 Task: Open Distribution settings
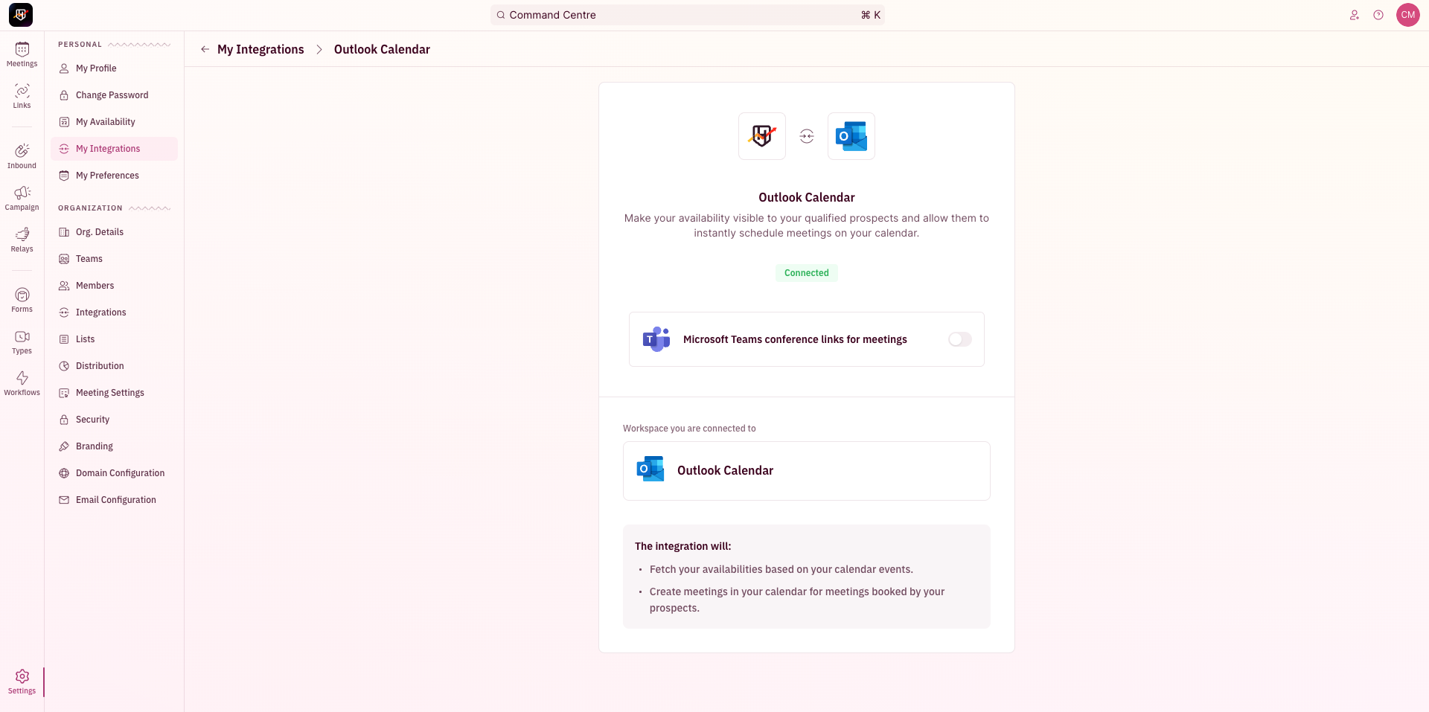click(x=114, y=366)
